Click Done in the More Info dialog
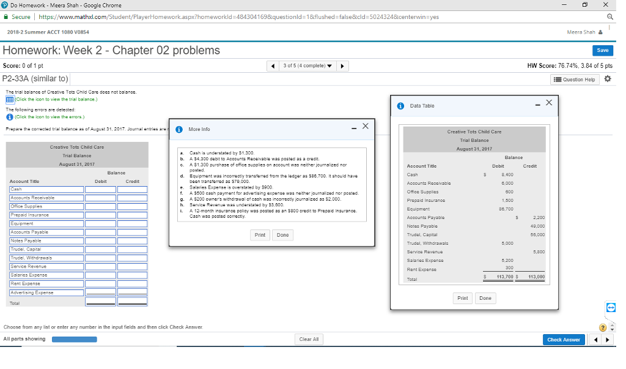The image size is (626, 369). click(282, 235)
